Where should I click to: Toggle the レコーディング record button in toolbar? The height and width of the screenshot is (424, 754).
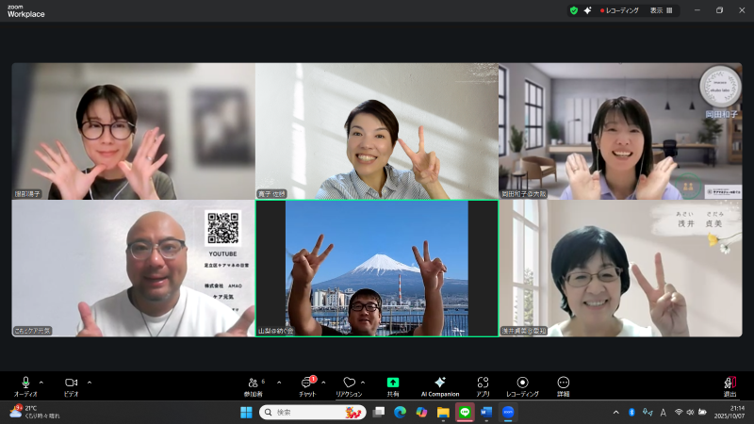[522, 384]
